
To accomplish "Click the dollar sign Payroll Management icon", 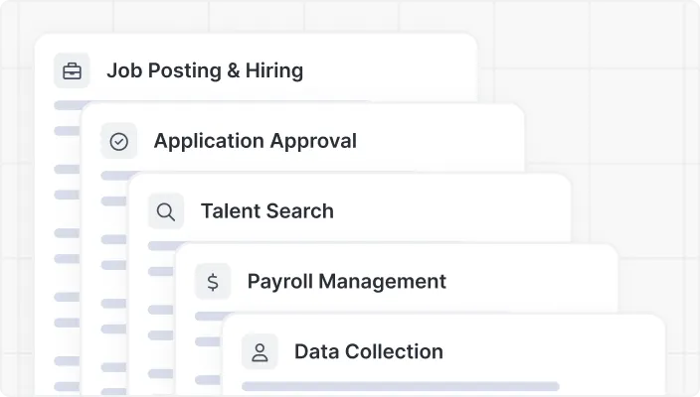I will pyautogui.click(x=213, y=282).
